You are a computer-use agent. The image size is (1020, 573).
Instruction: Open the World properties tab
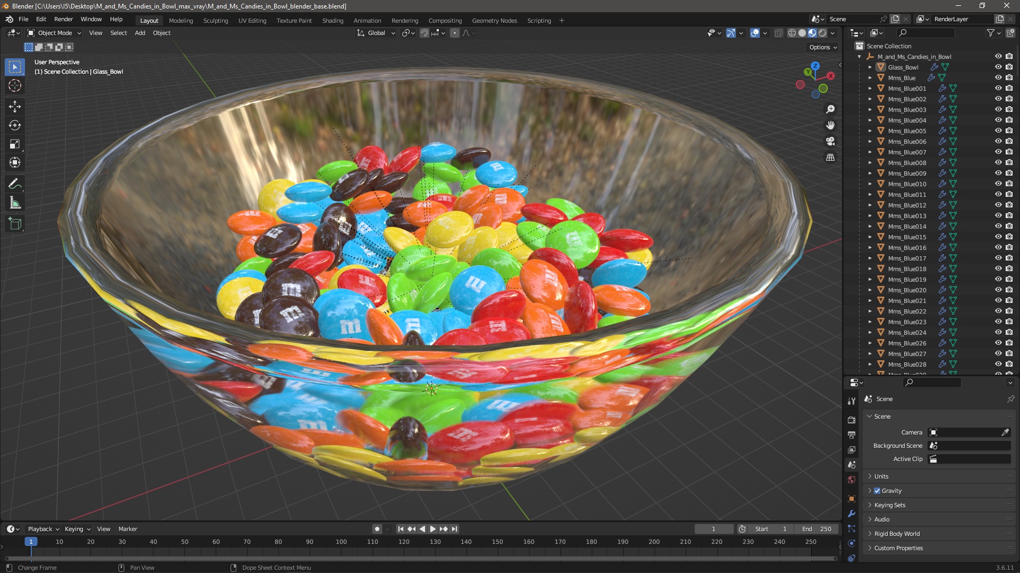pyautogui.click(x=852, y=480)
